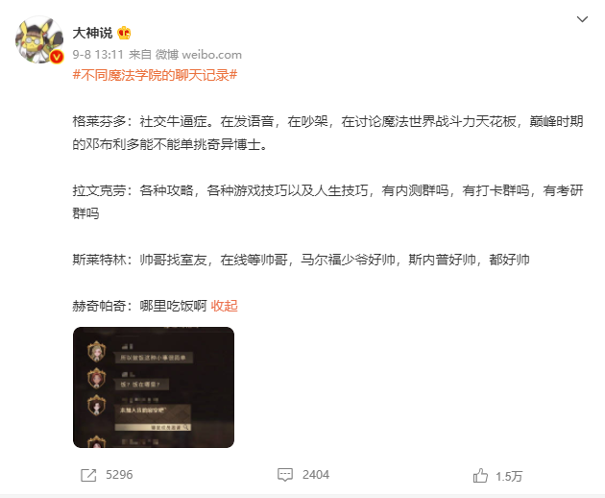The height and width of the screenshot is (498, 605).
Task: Open the 2404 comments count
Action: pyautogui.click(x=316, y=474)
